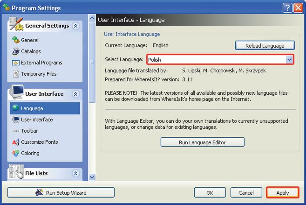The height and width of the screenshot is (205, 306).
Task: Click the General settings gear icon
Action: [x=16, y=40]
